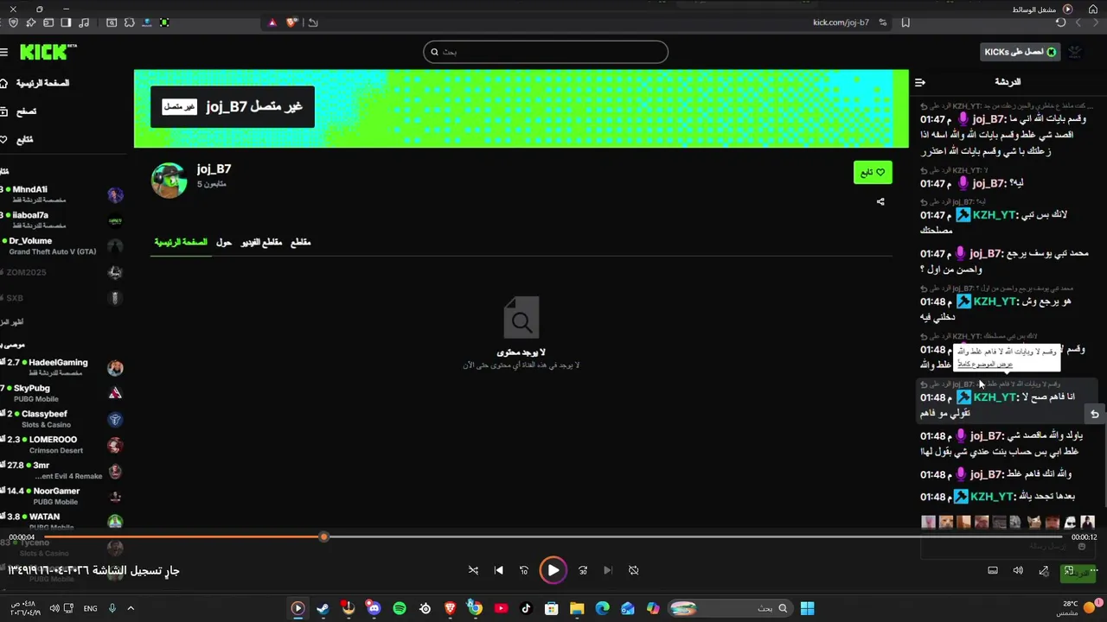Open Steam from the taskbar
The width and height of the screenshot is (1107, 622).
click(323, 608)
